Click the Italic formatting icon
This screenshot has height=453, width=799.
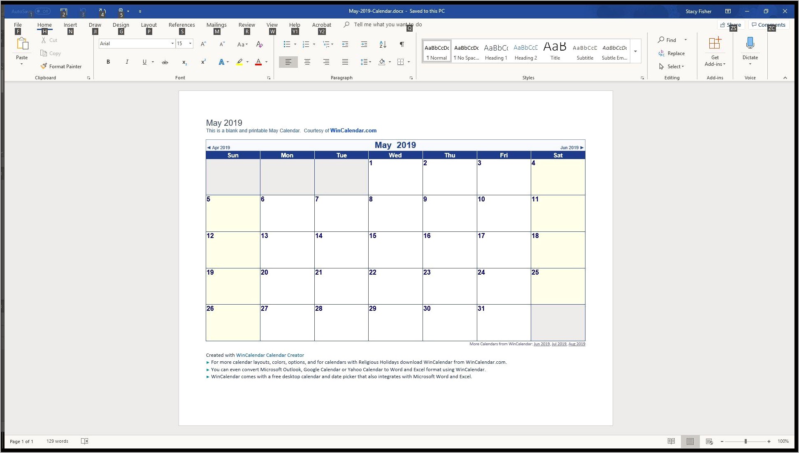pyautogui.click(x=127, y=62)
